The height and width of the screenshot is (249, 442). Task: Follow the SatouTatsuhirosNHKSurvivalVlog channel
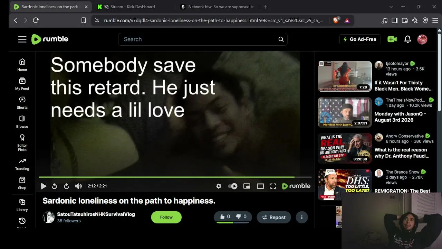pos(166,217)
